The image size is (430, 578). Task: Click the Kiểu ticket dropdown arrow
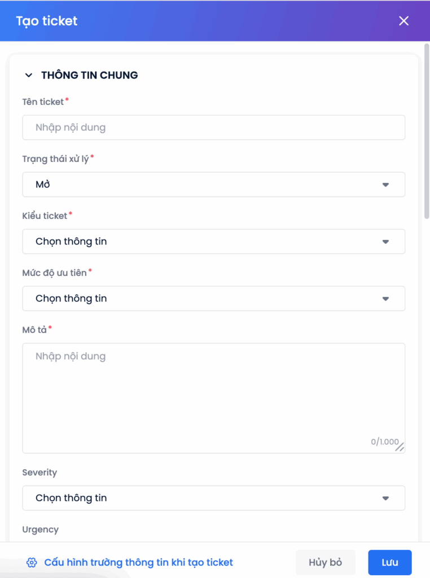coord(386,242)
